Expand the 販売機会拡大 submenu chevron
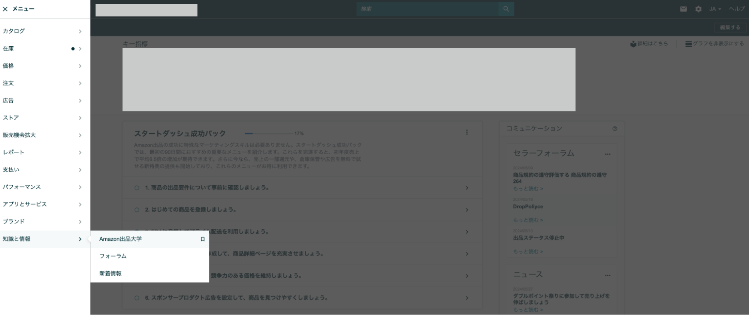This screenshot has width=749, height=315. coord(80,135)
